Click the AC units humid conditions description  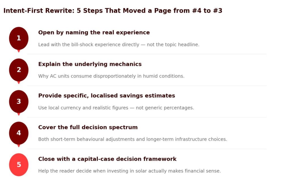(111, 76)
